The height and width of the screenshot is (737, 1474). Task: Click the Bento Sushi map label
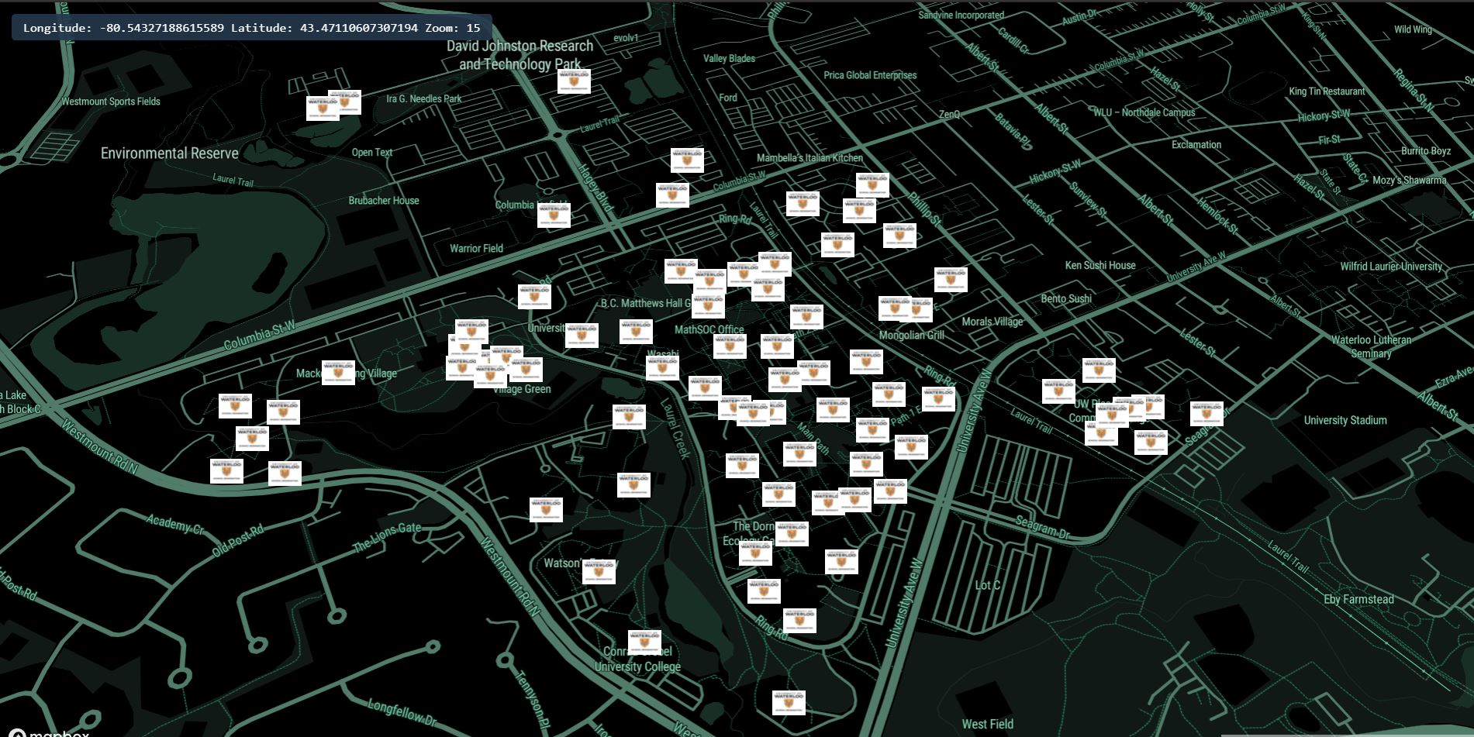pyautogui.click(x=1066, y=298)
